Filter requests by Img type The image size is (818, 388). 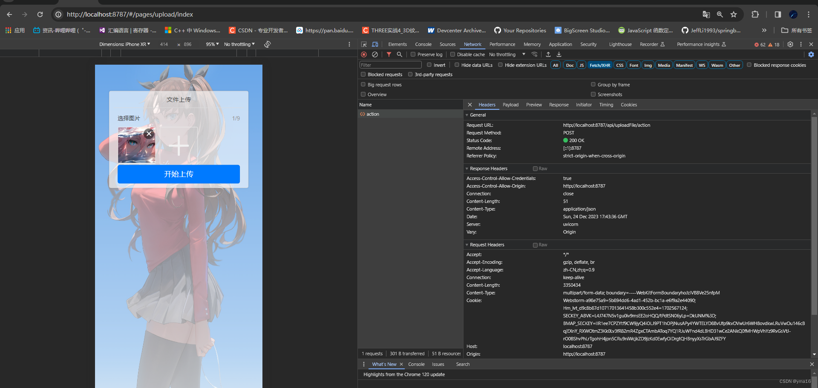pos(648,65)
